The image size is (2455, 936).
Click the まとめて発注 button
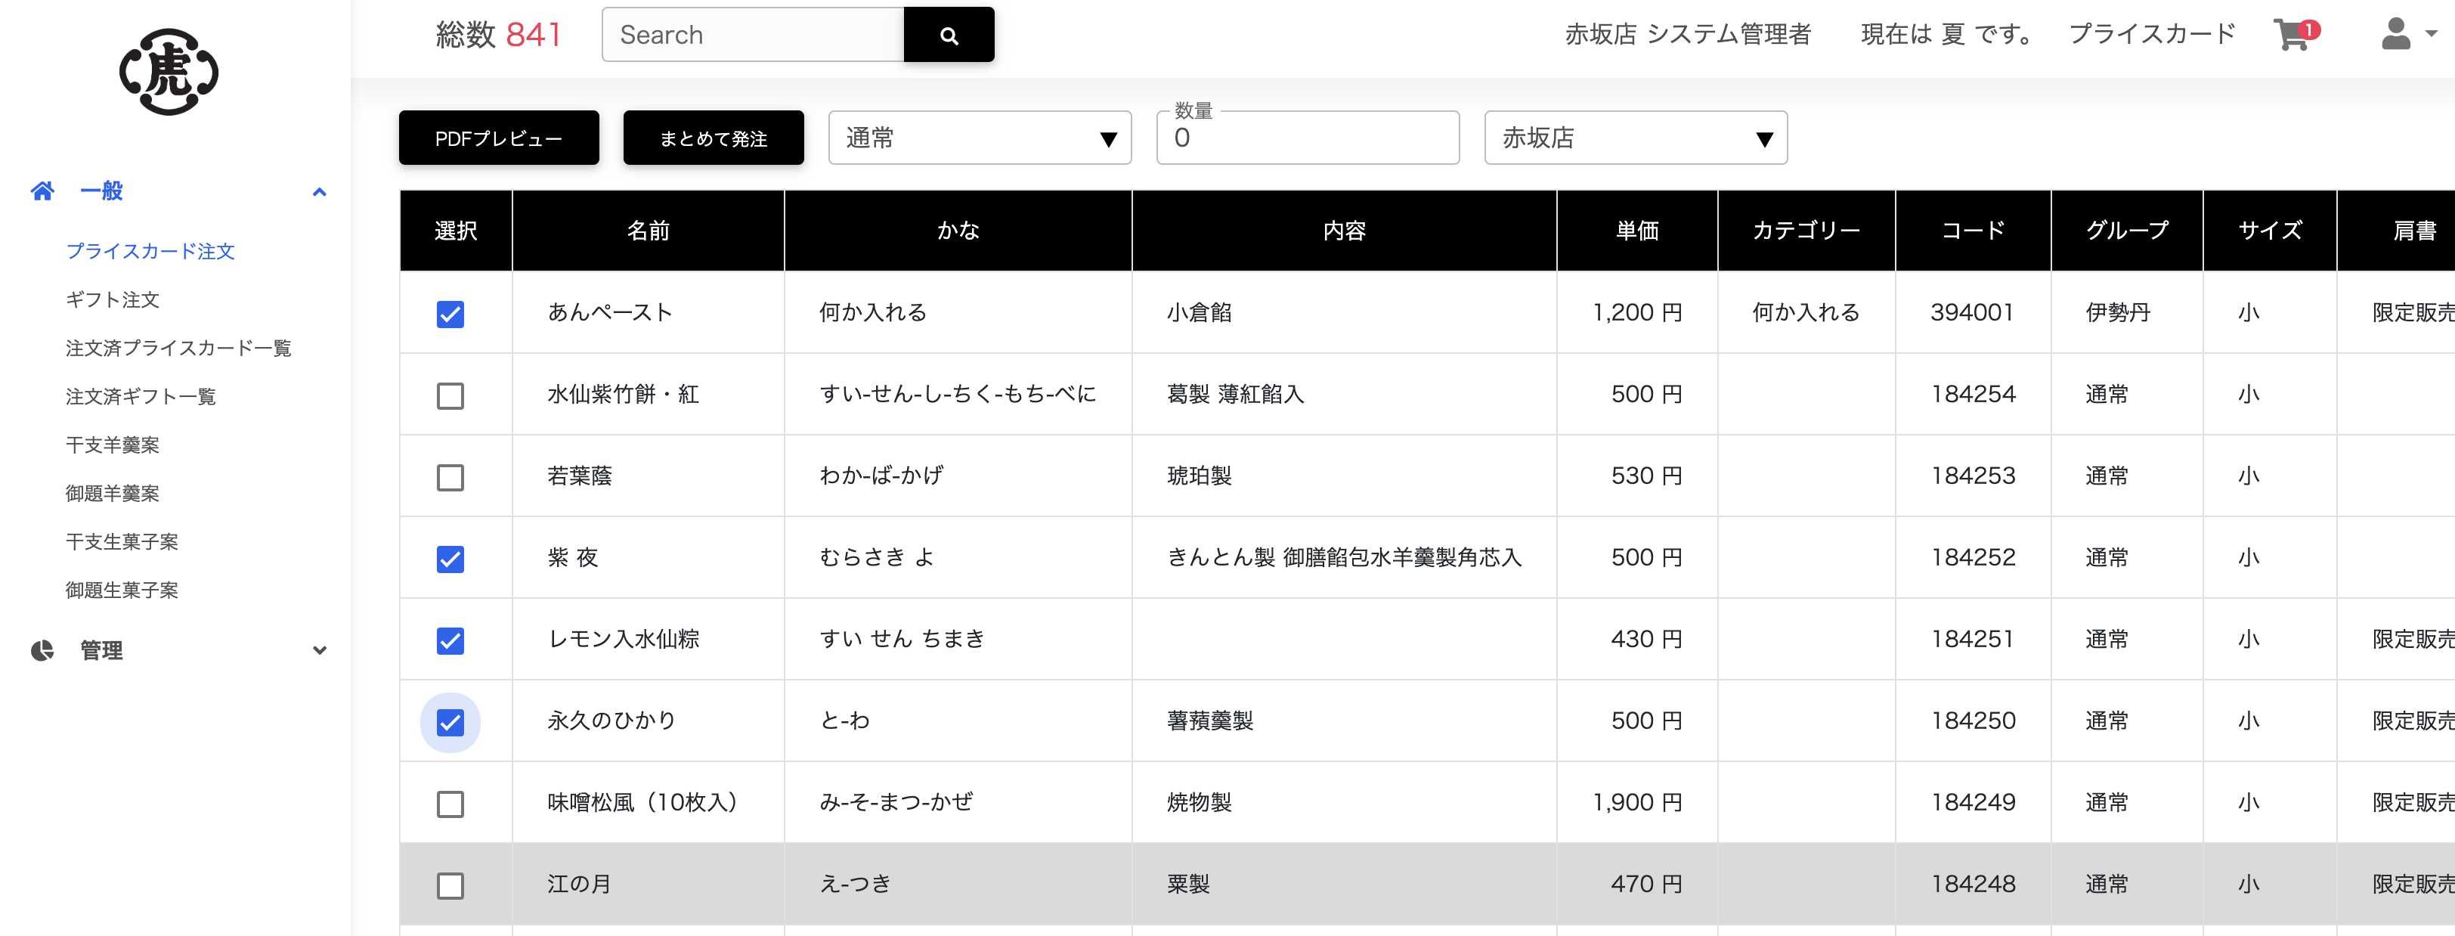713,138
